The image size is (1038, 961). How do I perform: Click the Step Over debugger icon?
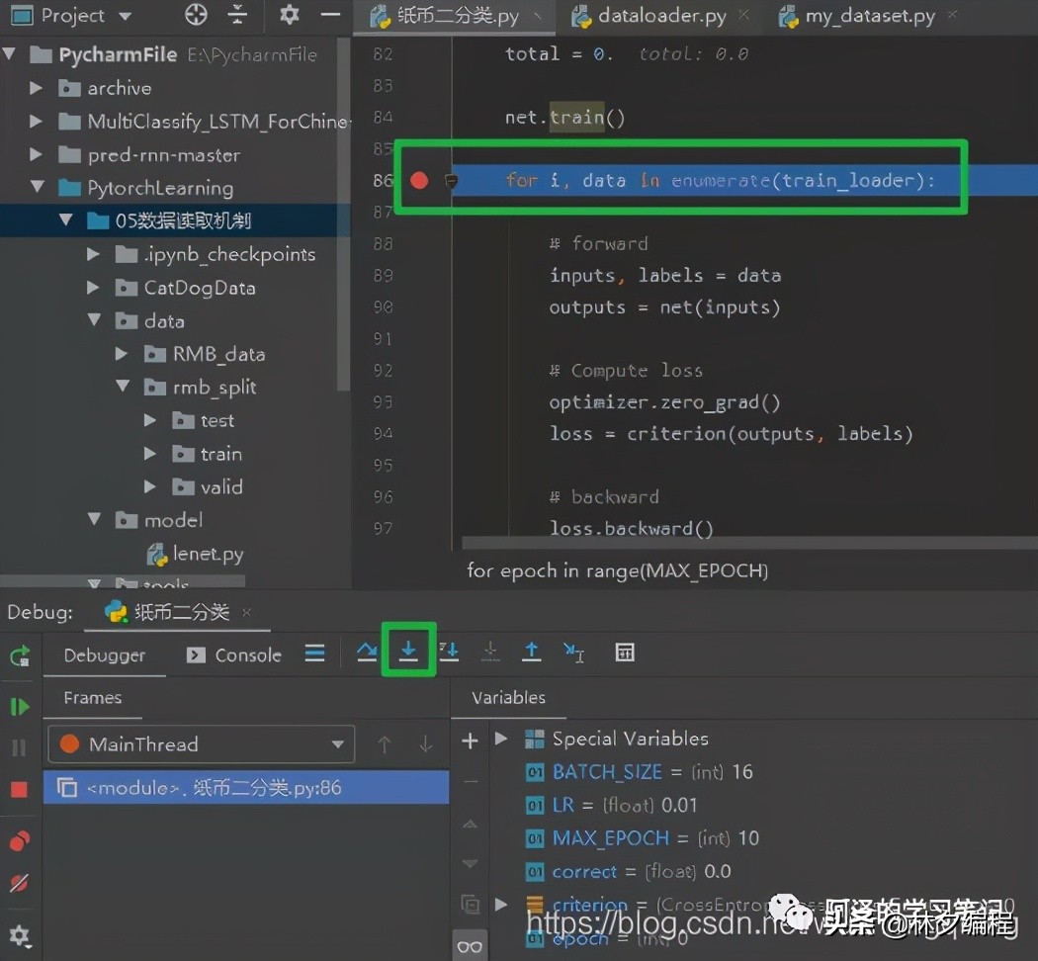click(x=367, y=652)
